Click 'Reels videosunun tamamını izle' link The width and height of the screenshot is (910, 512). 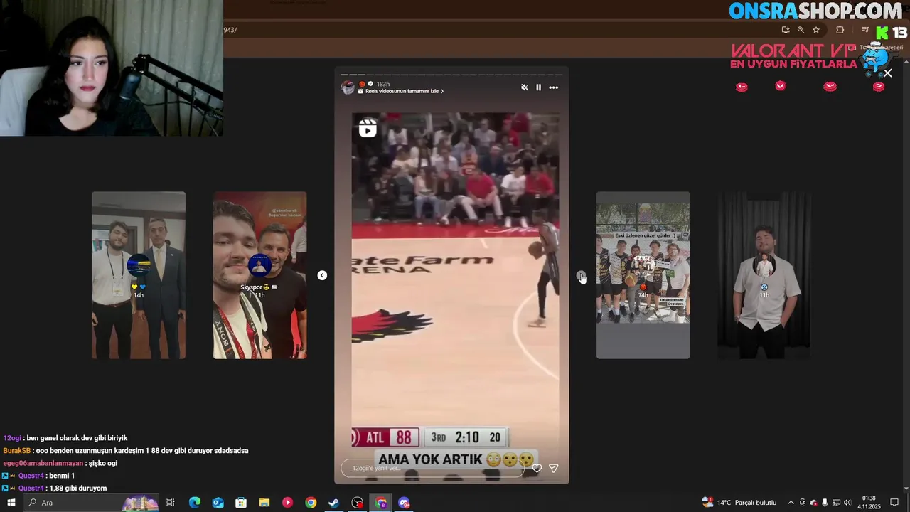(404, 91)
